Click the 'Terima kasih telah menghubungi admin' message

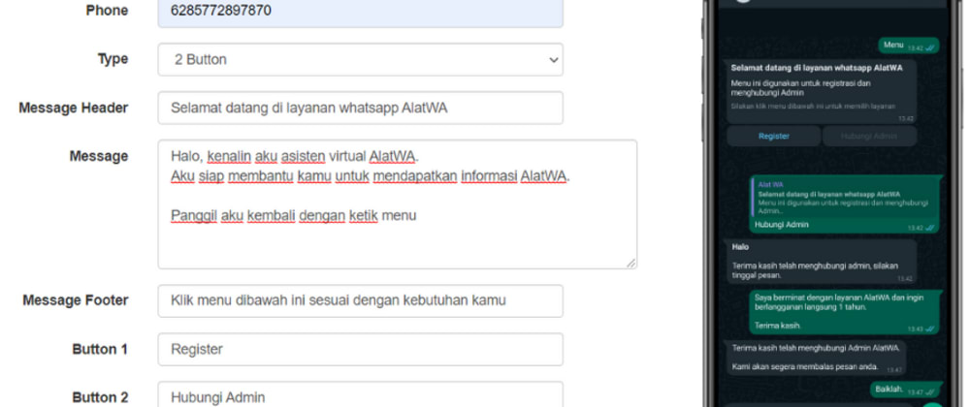click(822, 262)
